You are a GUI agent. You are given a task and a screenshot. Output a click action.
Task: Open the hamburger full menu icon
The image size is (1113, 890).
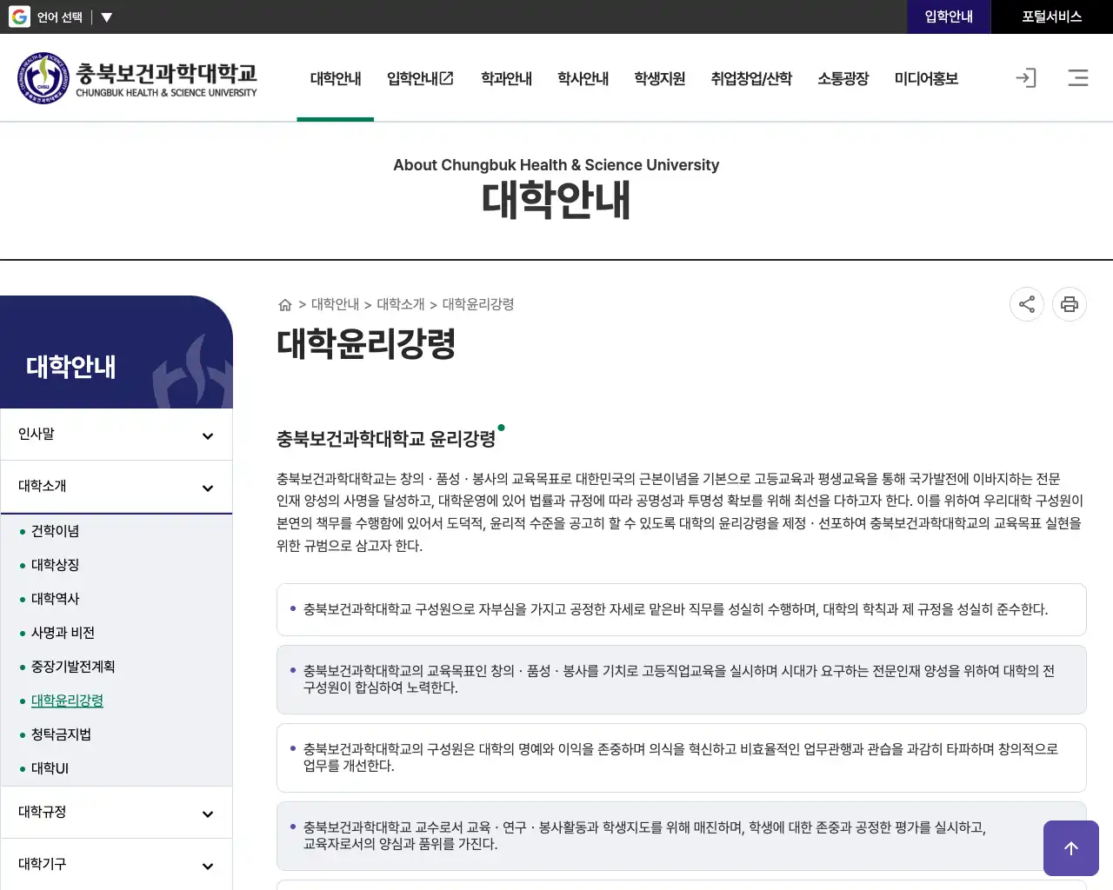(1078, 78)
